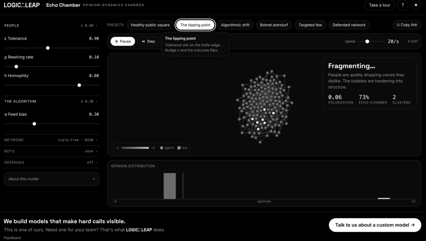Select the Healthy public square preset
This screenshot has width=426, height=241.
tap(150, 25)
